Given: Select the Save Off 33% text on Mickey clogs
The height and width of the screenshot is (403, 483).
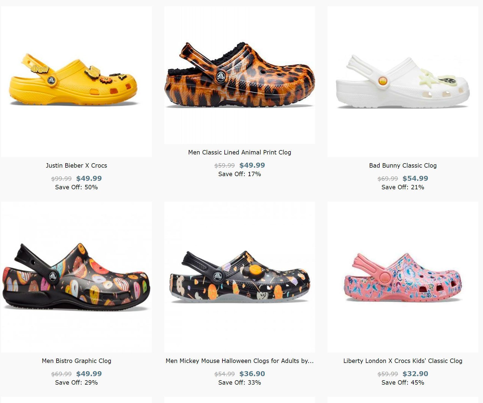Looking at the screenshot, I should point(240,383).
